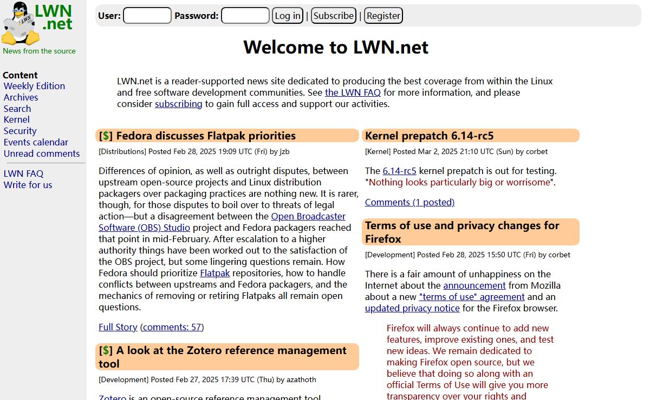
Task: Click the LWN.net penguin logo
Action: pyautogui.click(x=37, y=23)
